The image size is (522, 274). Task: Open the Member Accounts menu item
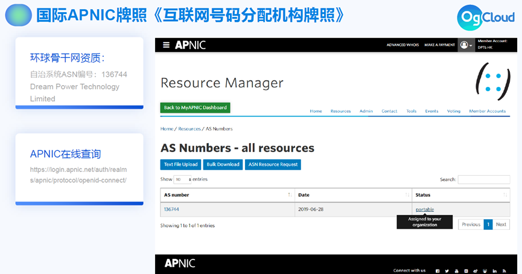tap(487, 111)
